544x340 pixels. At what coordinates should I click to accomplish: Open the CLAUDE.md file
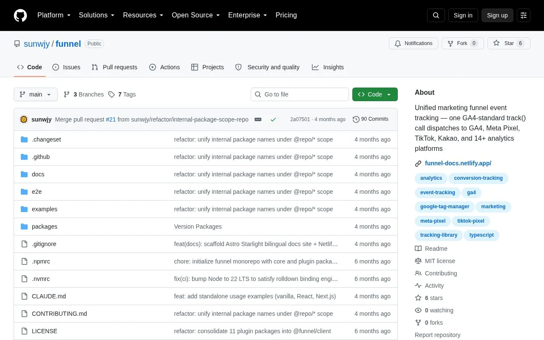(x=49, y=296)
